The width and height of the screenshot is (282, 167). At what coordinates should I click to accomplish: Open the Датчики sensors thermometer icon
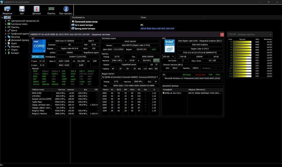tap(36, 10)
